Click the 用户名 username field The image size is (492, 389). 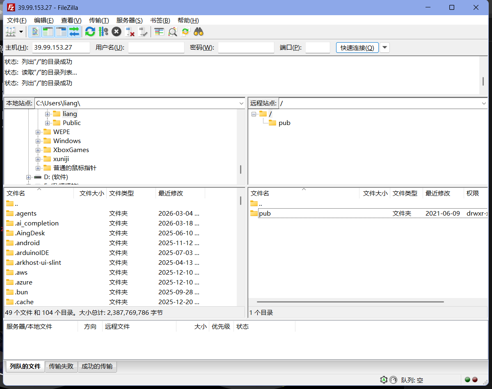tap(156, 48)
